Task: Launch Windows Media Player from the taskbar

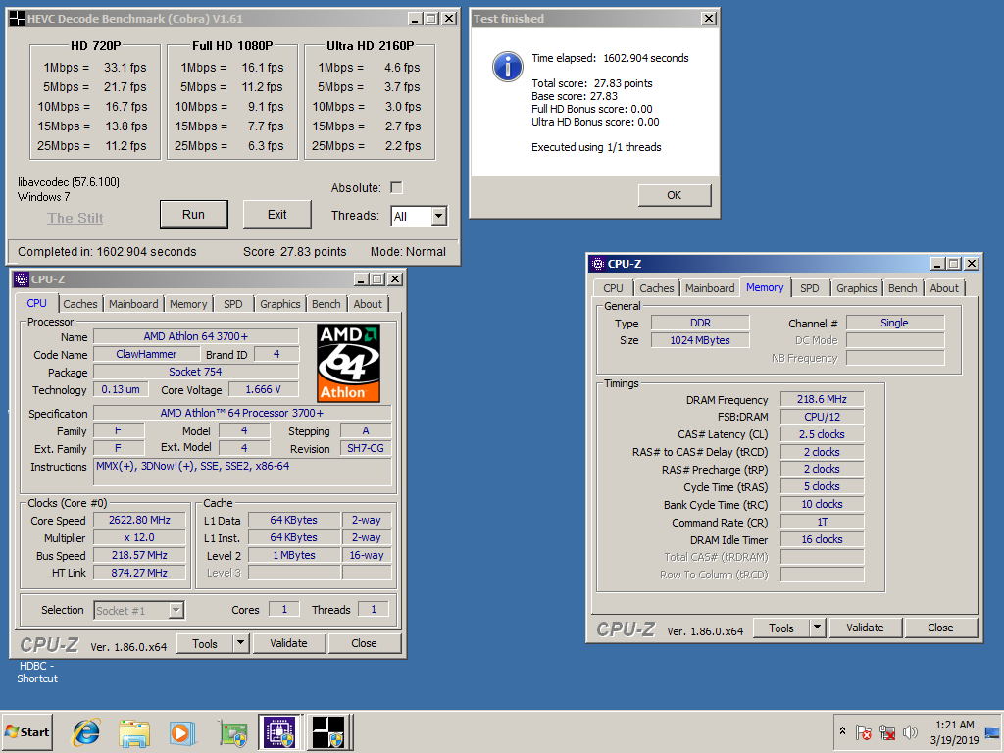Action: click(x=181, y=732)
